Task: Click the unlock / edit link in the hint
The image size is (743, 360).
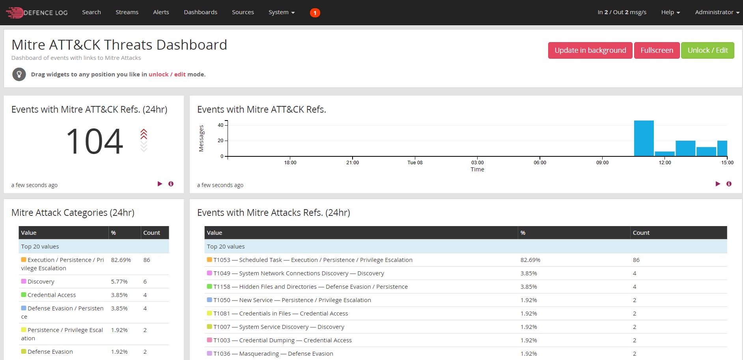Action: 168,74
